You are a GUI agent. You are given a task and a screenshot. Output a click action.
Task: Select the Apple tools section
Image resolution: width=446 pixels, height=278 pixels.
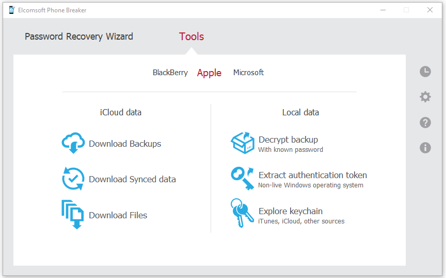(209, 73)
